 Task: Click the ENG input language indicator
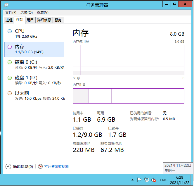click(164, 180)
